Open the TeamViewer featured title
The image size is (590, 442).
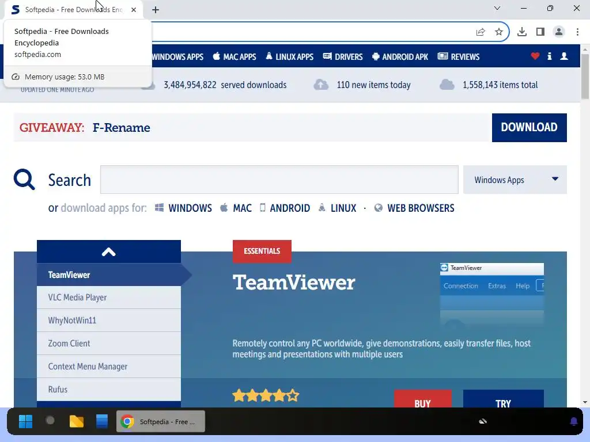pos(293,282)
